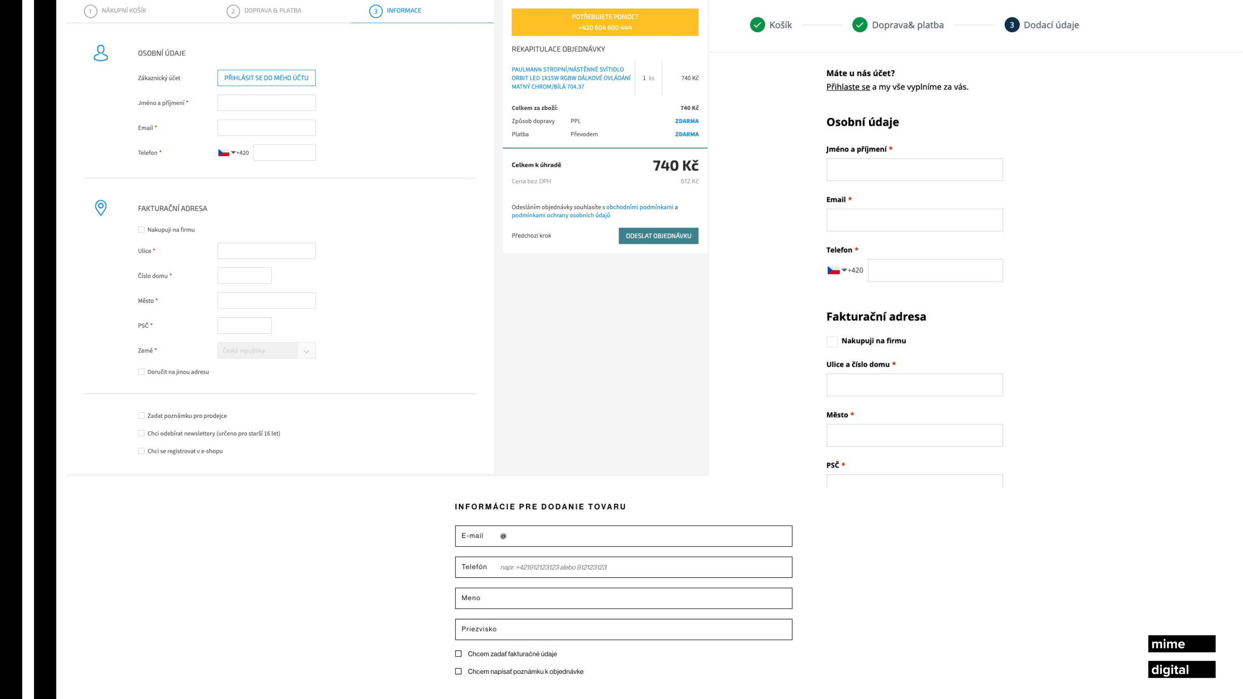Click the step 3 circle by Informace
This screenshot has width=1243, height=699.
(375, 11)
